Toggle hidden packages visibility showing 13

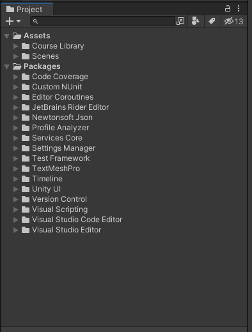coord(234,21)
